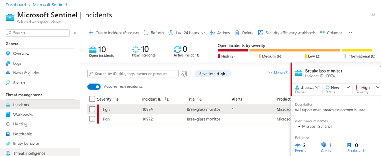The image size is (381, 156).
Task: Toggle Auto-refresh incidents switch
Action: pos(94,87)
